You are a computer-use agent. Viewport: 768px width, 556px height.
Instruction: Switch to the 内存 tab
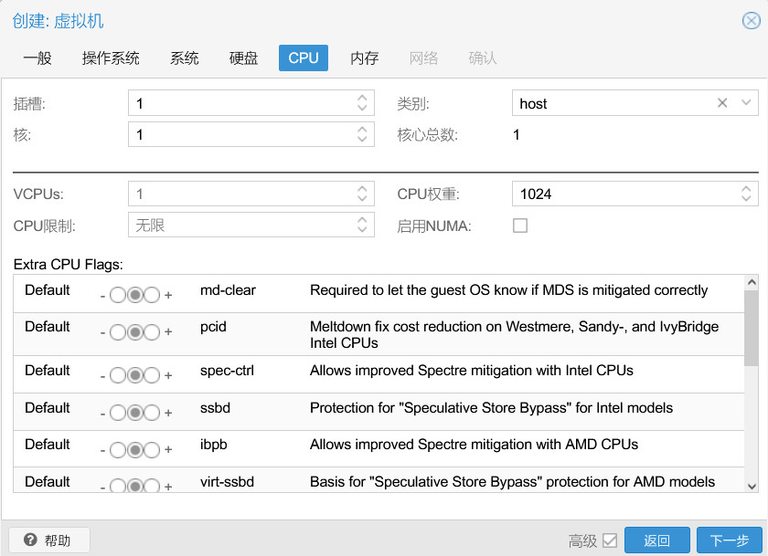point(364,58)
